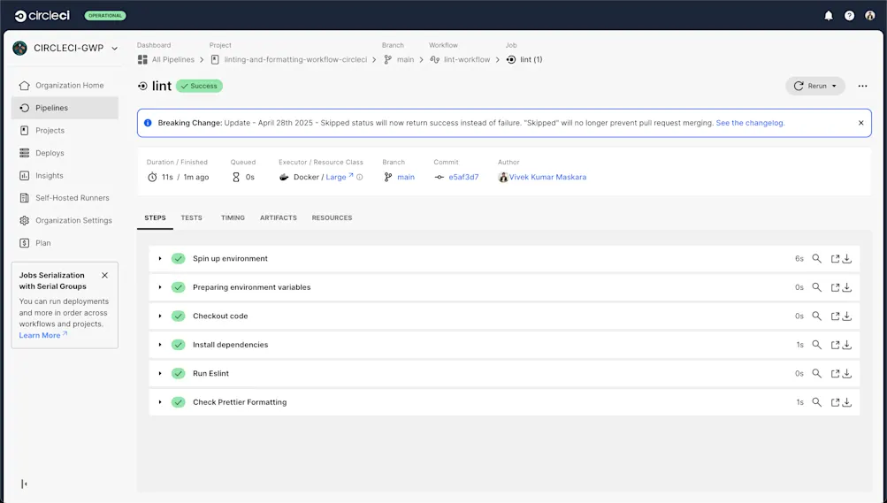This screenshot has height=503, width=887.
Task: Click the OPERATIONAL status badge
Action: point(105,16)
